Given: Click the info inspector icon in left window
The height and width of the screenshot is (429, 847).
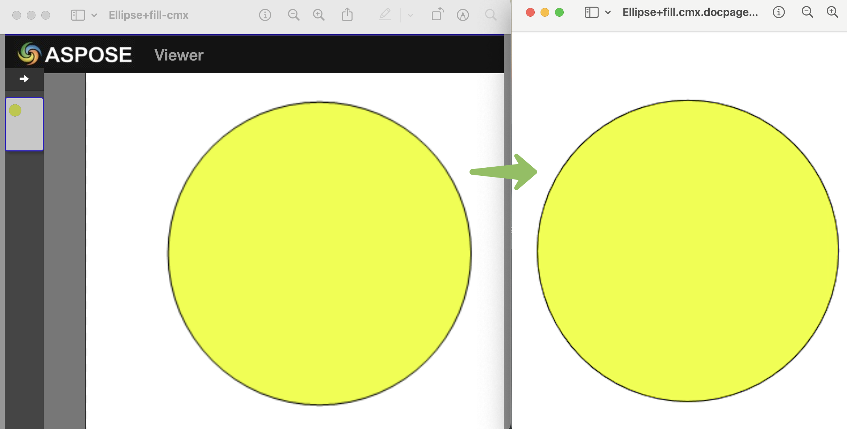Looking at the screenshot, I should tap(265, 15).
